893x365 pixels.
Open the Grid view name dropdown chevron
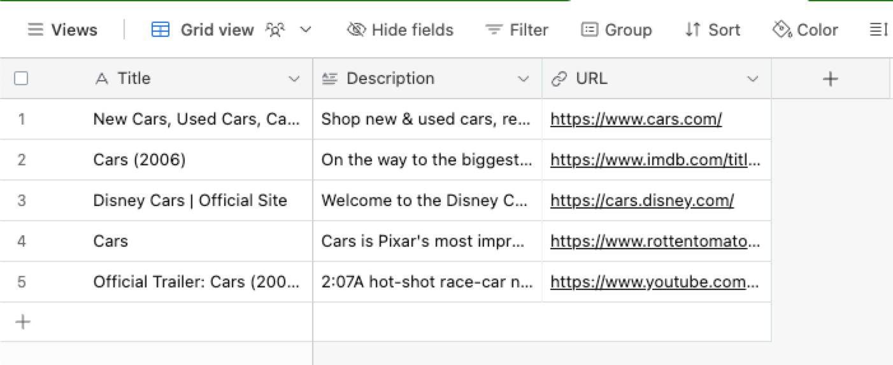click(x=306, y=30)
